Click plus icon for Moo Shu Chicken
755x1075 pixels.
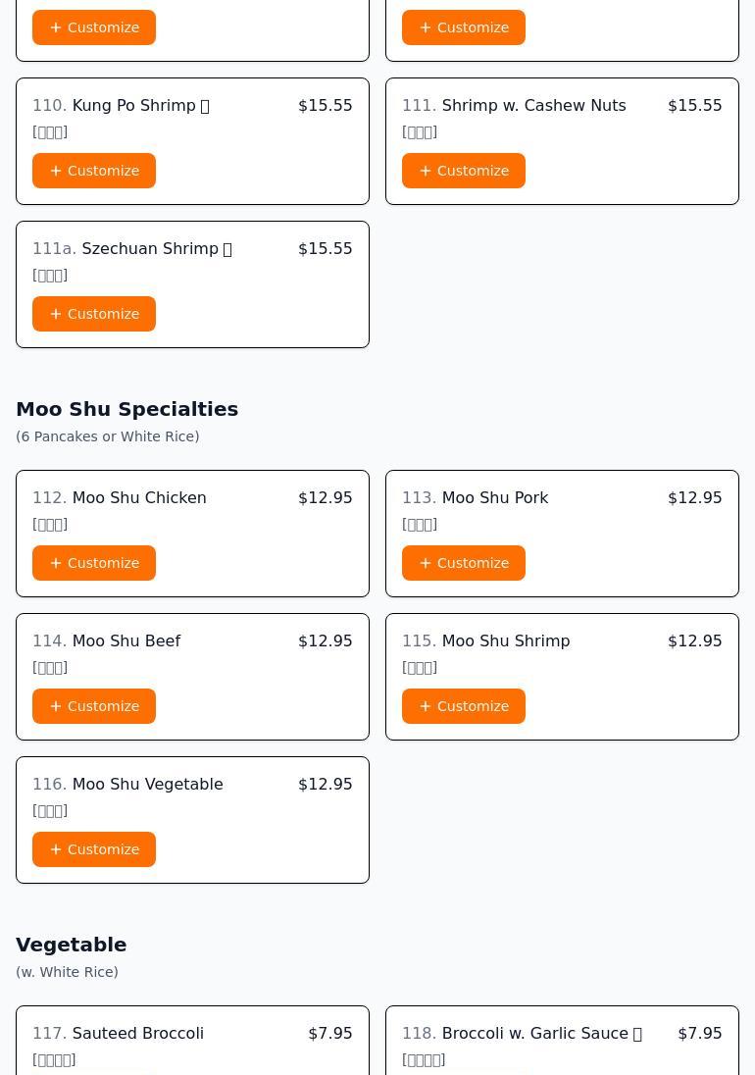pos(56,563)
